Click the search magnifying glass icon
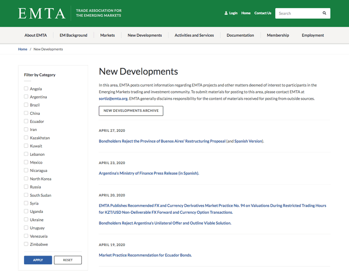This screenshot has width=349, height=273. tap(324, 13)
